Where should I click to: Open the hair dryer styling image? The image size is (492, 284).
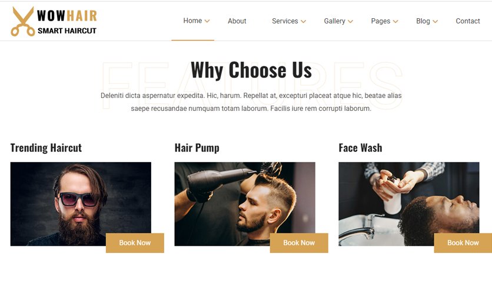tap(245, 204)
